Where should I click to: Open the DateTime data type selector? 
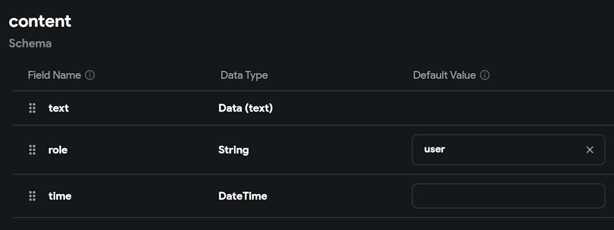(x=243, y=196)
